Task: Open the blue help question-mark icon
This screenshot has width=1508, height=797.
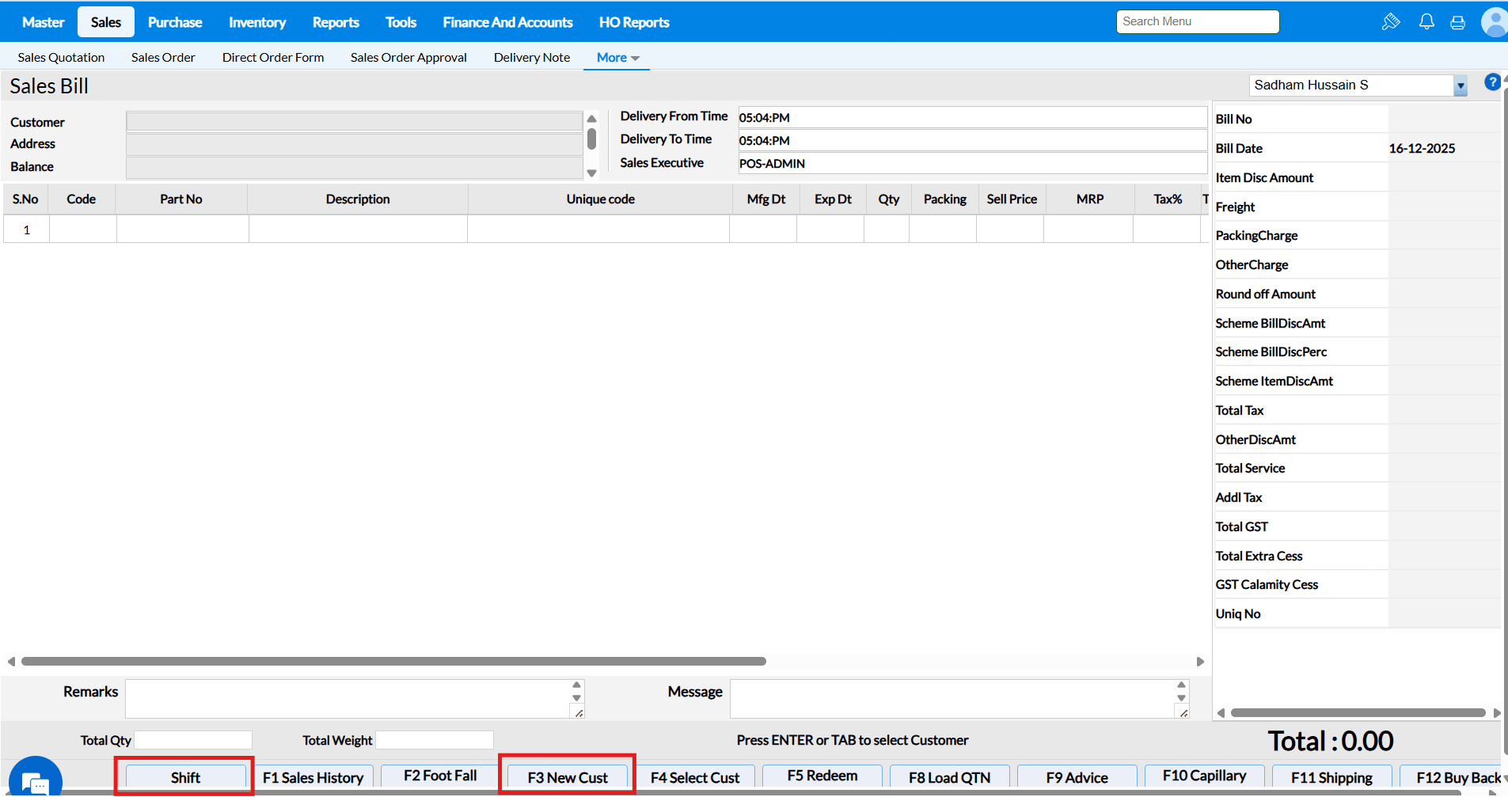Action: coord(1492,82)
